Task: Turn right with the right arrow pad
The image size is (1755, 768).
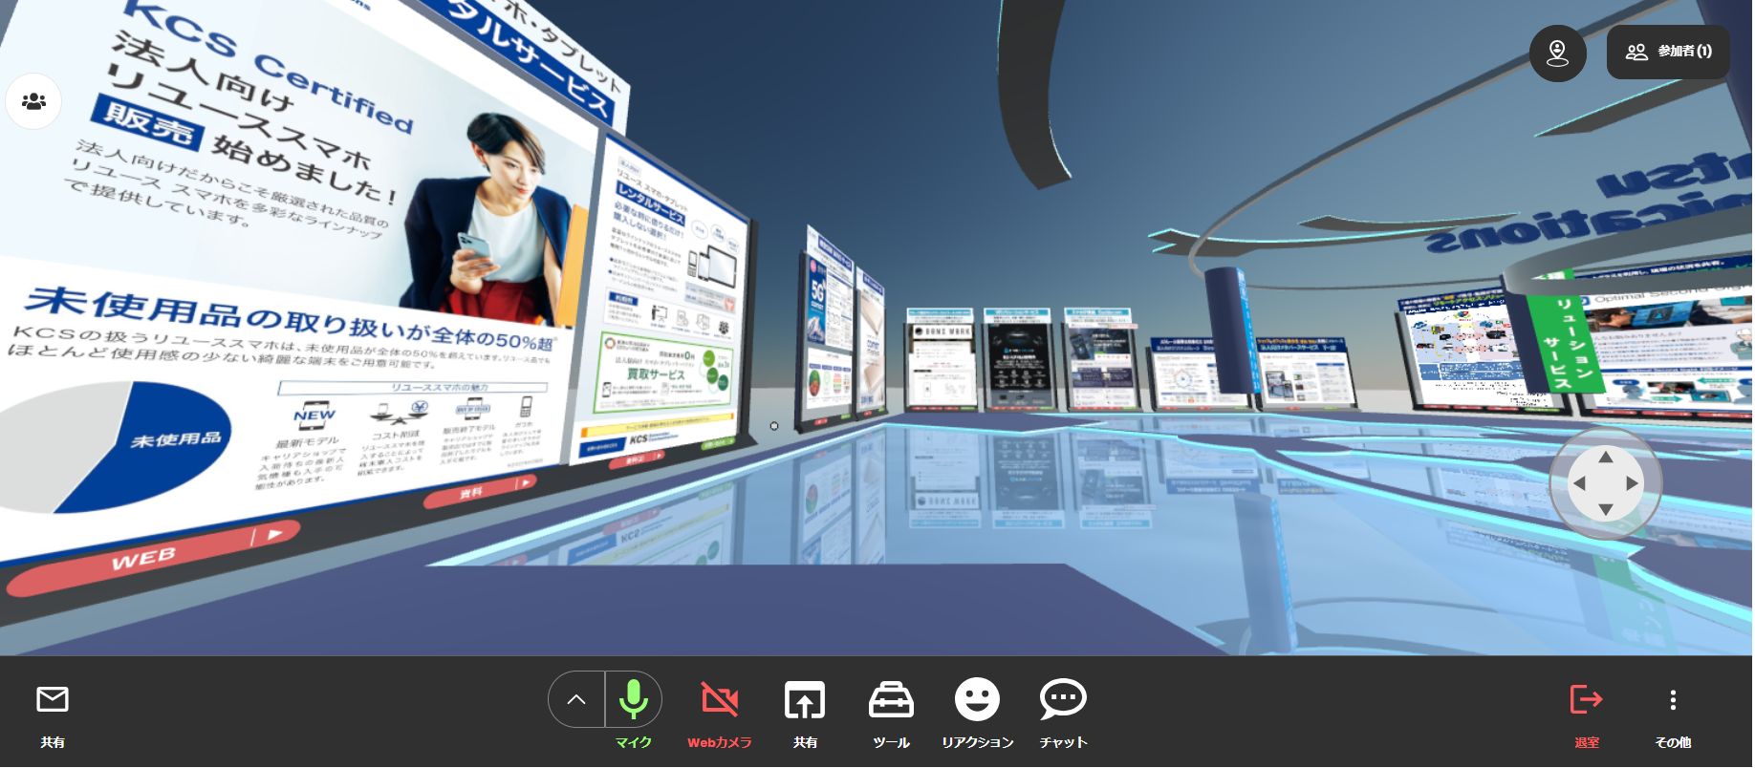Action: [1632, 483]
